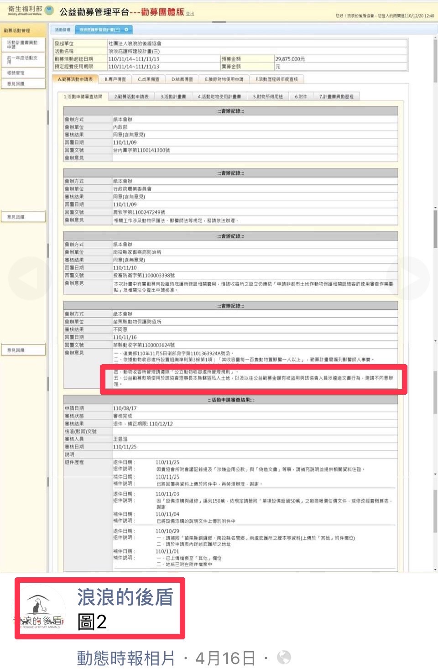
Task: Close the 浪浪庇護所建設計畫(三) tab
Action: coord(126,30)
